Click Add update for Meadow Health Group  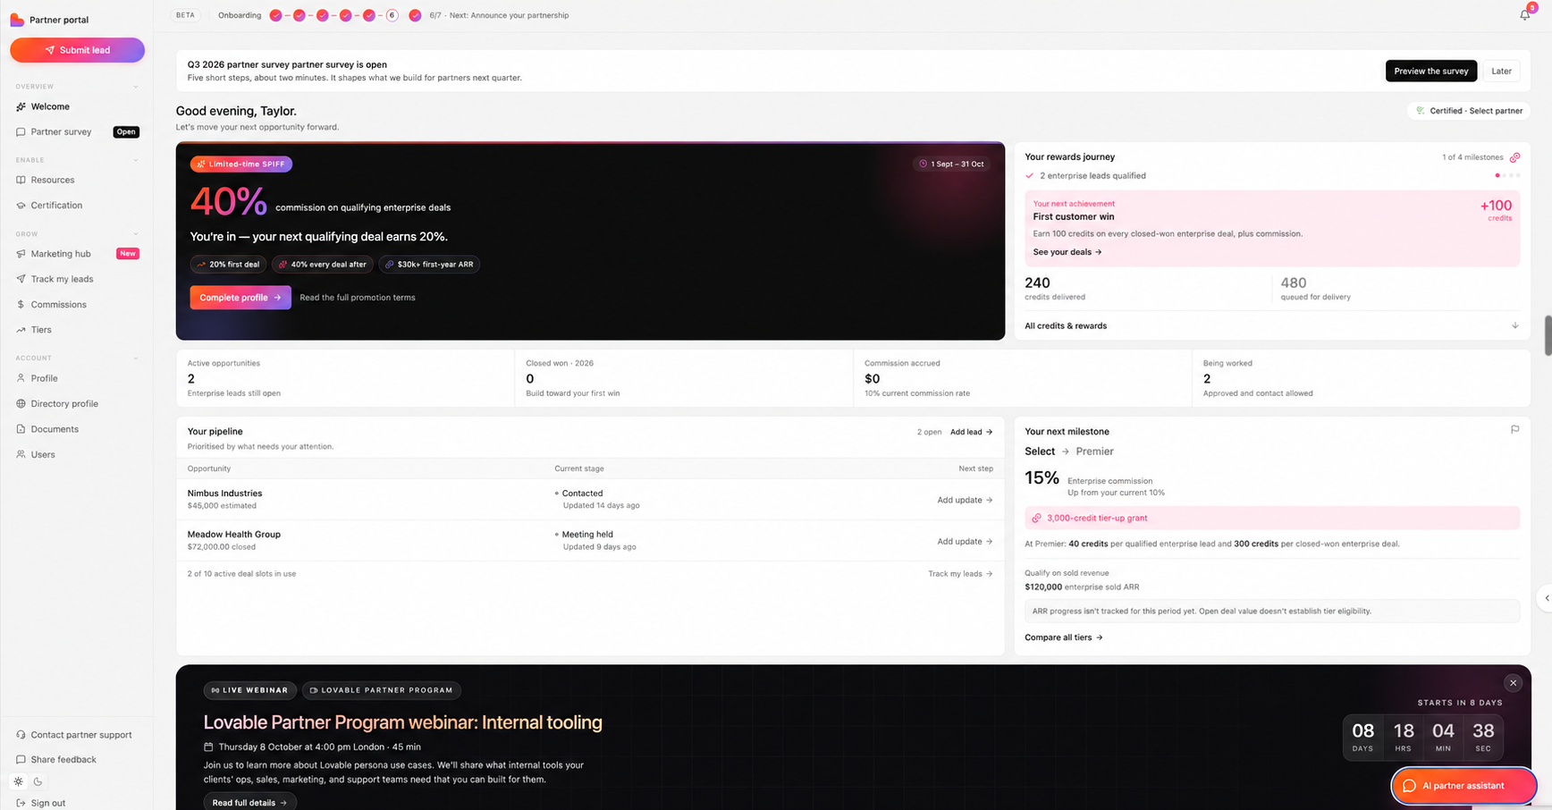click(965, 541)
